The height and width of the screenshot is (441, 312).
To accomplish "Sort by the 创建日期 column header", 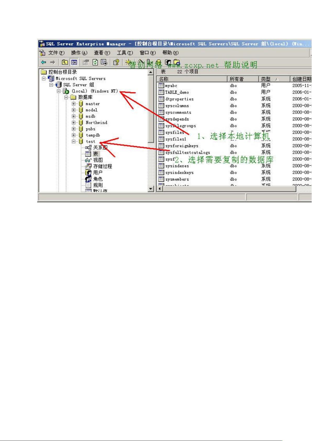I will click(x=301, y=79).
